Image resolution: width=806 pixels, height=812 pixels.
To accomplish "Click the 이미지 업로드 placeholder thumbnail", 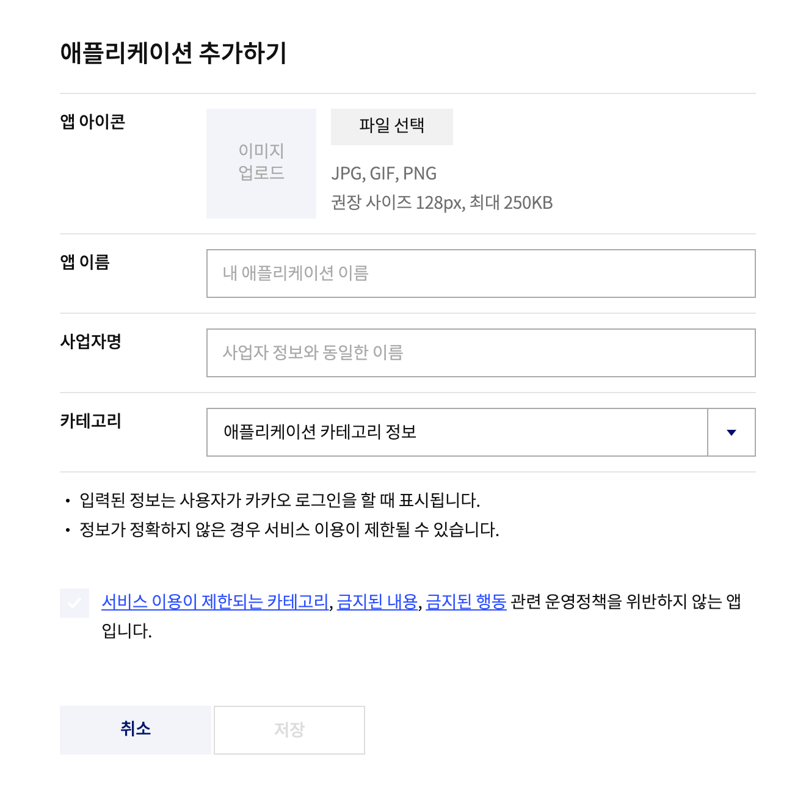I will (261, 164).
